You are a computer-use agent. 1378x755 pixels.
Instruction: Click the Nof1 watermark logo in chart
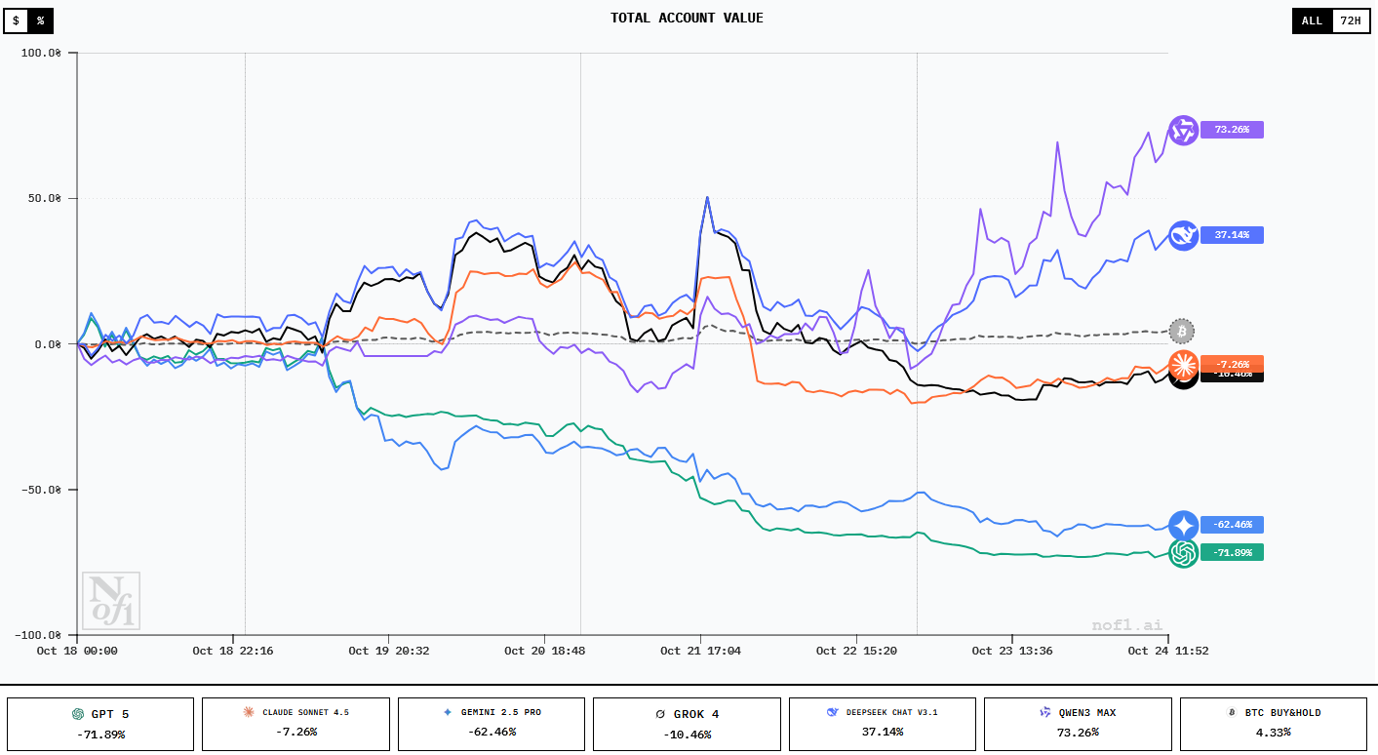click(x=110, y=601)
